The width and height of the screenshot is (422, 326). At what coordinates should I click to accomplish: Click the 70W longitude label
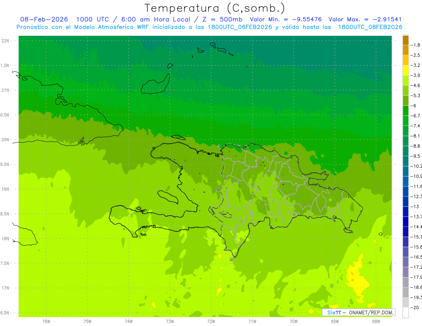[x=293, y=321]
